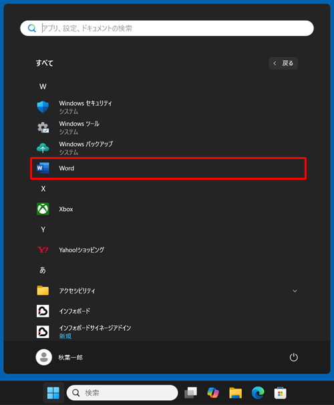Click the Start menu search magnifier icon
The width and height of the screenshot is (334, 405).
tap(32, 28)
